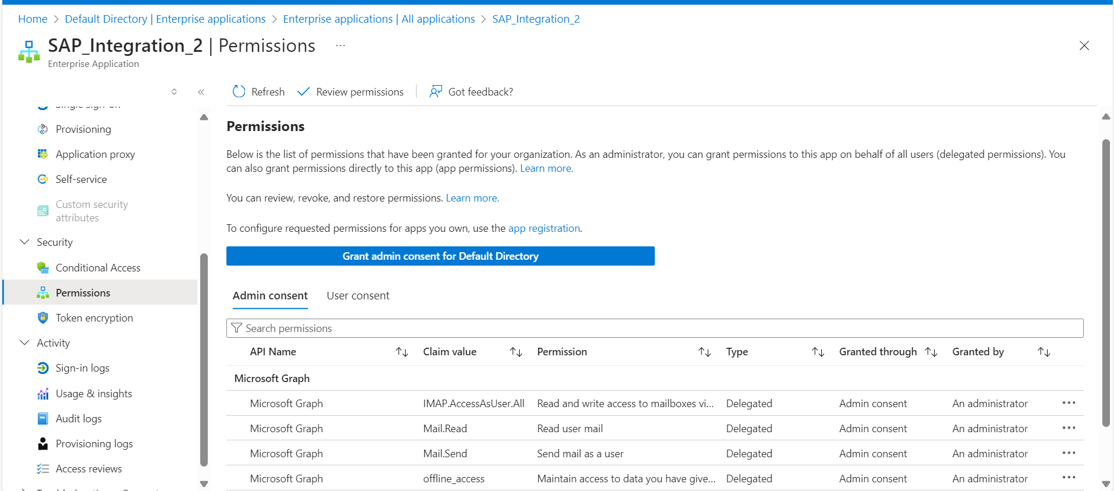Click the Audit logs icon
This screenshot has height=491, width=1114.
[42, 419]
